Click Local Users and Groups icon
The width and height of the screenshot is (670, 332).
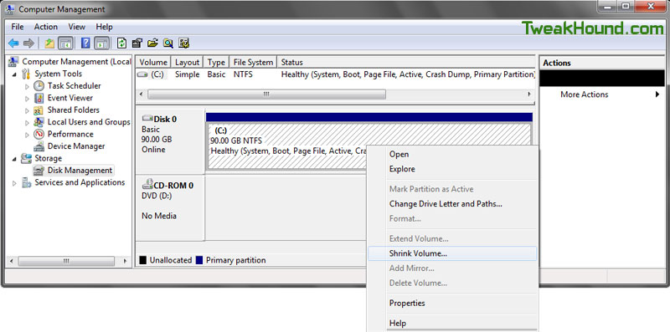point(39,122)
